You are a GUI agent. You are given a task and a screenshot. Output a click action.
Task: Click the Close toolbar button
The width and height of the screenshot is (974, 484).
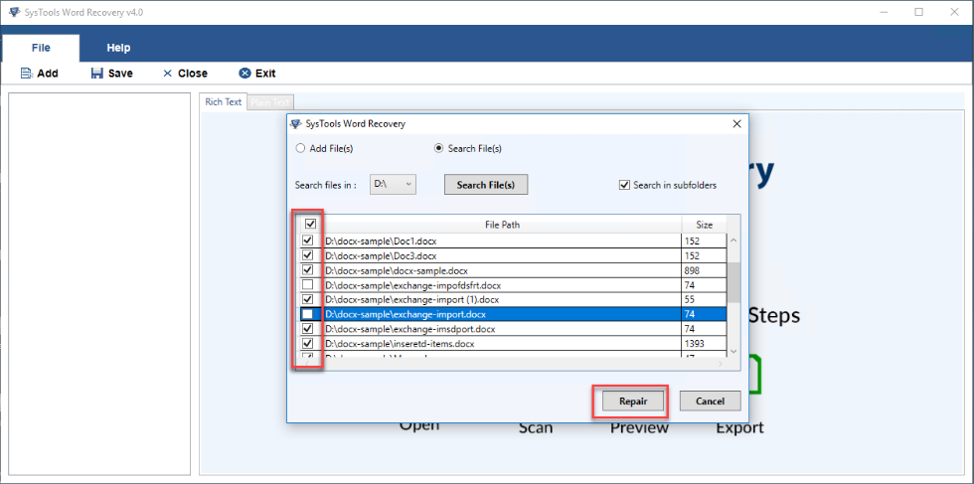coord(185,74)
